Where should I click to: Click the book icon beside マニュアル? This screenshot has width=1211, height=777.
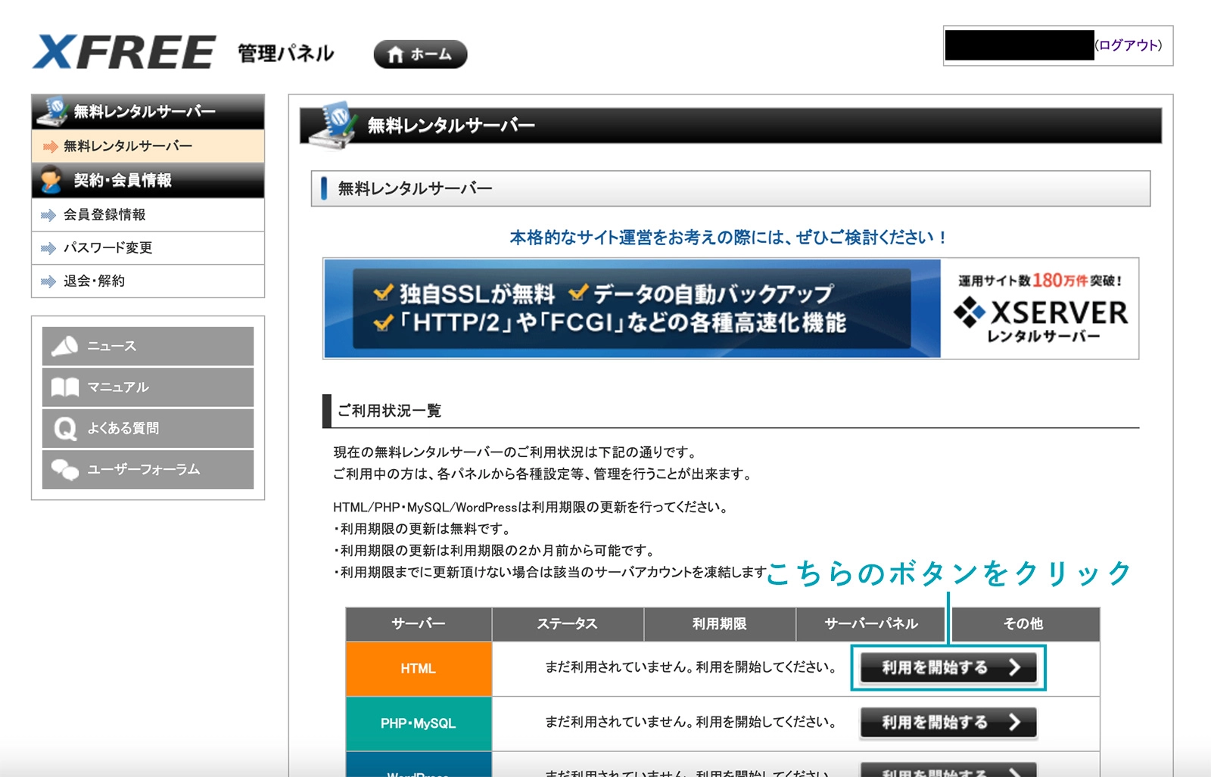click(65, 387)
